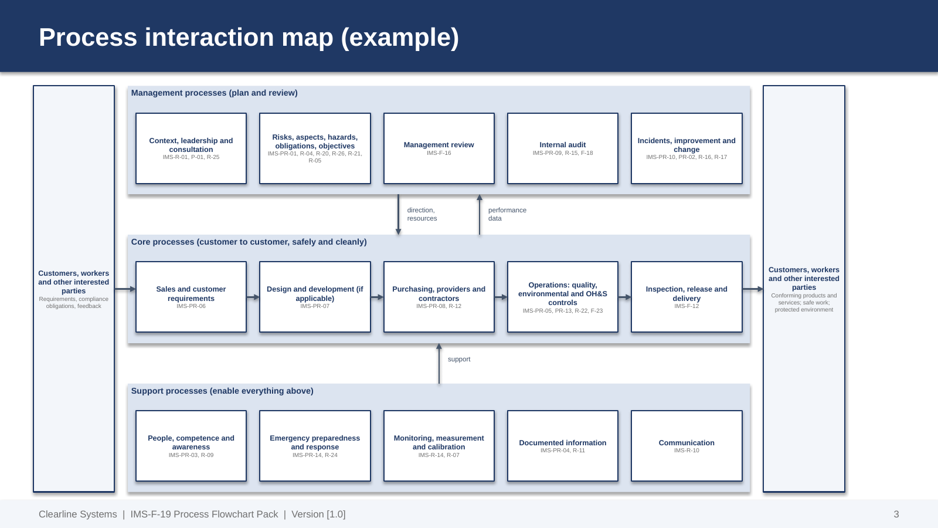Click the 'direction, resources' arrow label
Image resolution: width=938 pixels, height=528 pixels.
tap(422, 214)
